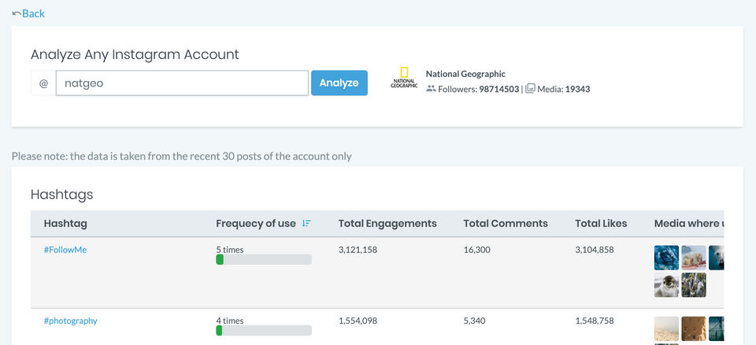Sort by Total Likes column
Image resolution: width=756 pixels, height=345 pixels.
[601, 224]
